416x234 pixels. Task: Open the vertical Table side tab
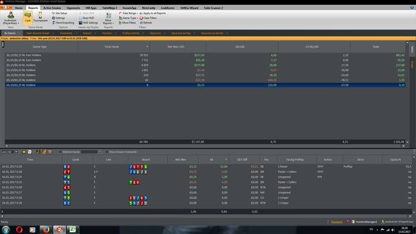[x=412, y=49]
